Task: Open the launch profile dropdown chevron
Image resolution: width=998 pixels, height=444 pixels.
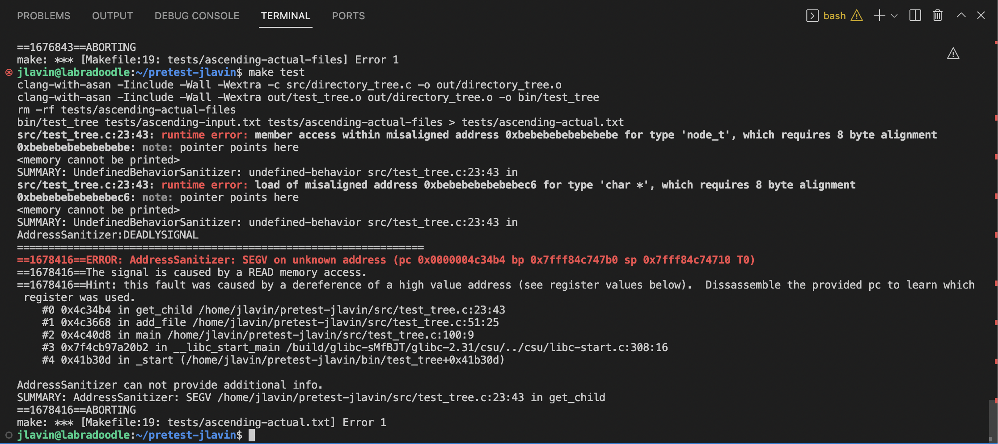Action: pos(894,16)
